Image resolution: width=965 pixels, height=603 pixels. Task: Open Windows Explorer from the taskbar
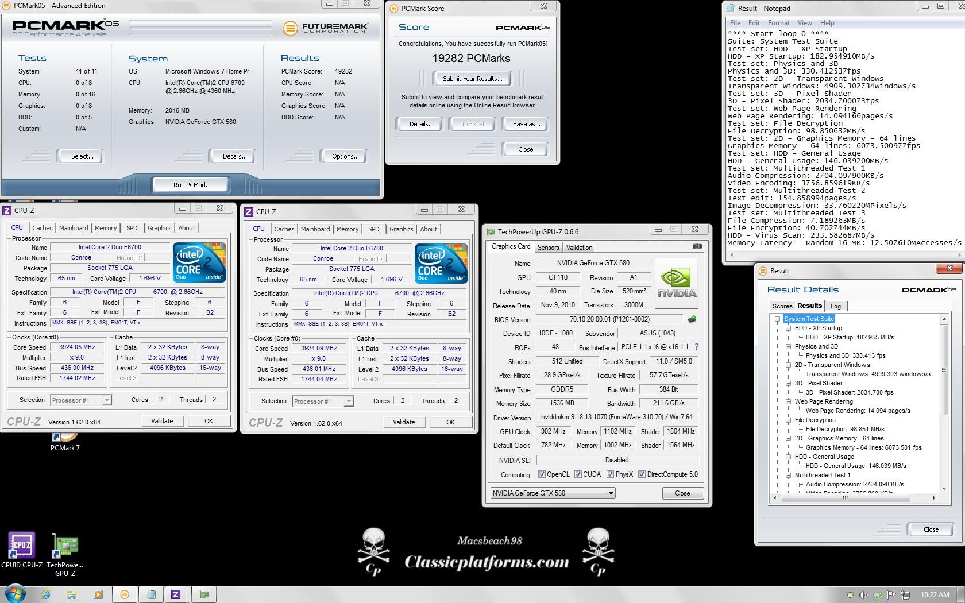coord(72,594)
